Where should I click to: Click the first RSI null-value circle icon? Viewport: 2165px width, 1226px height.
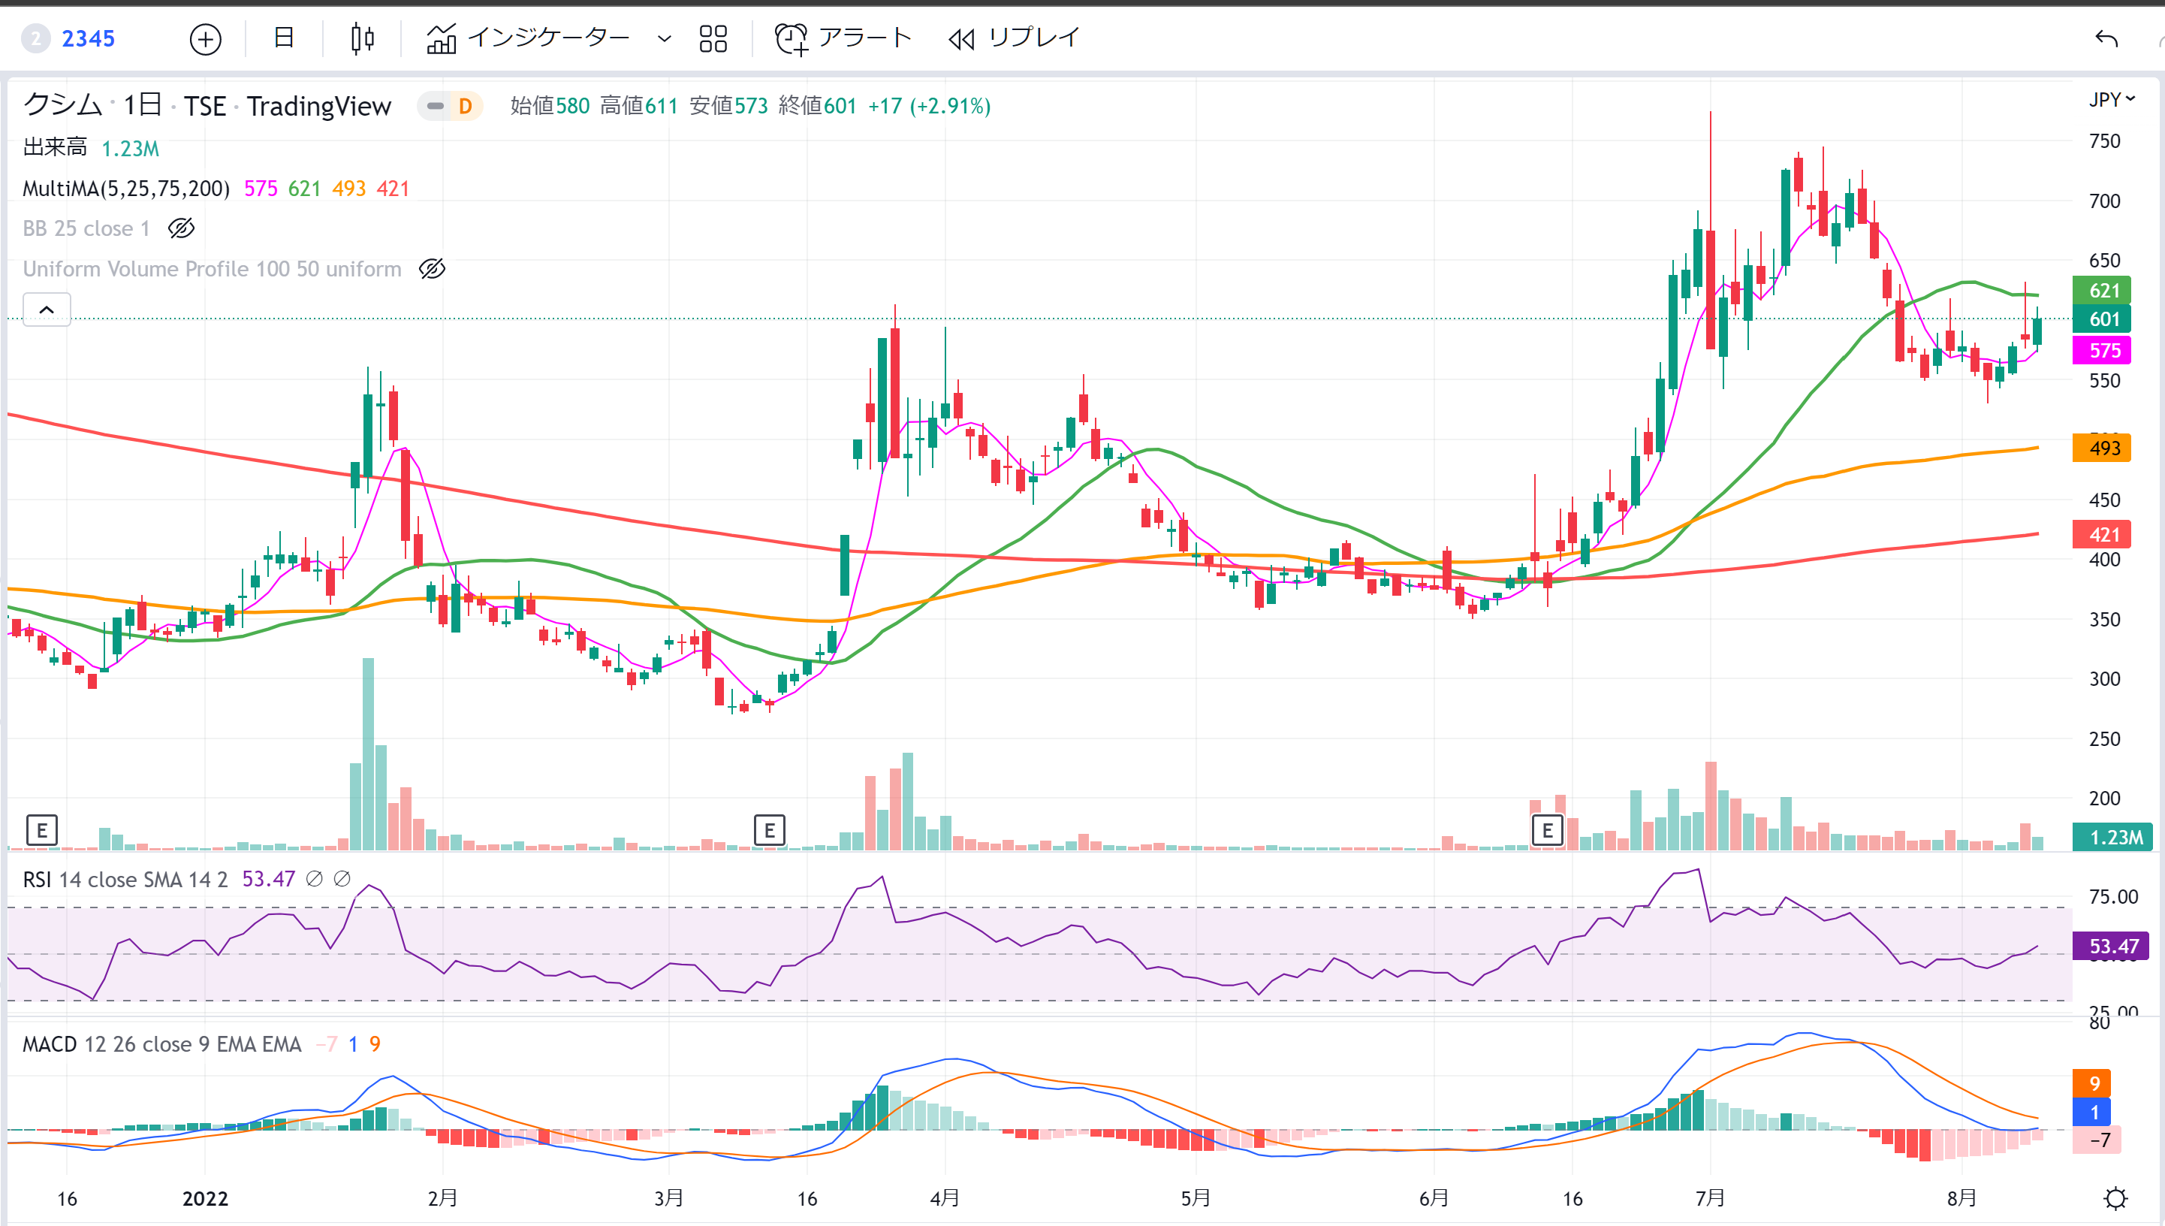pos(314,879)
